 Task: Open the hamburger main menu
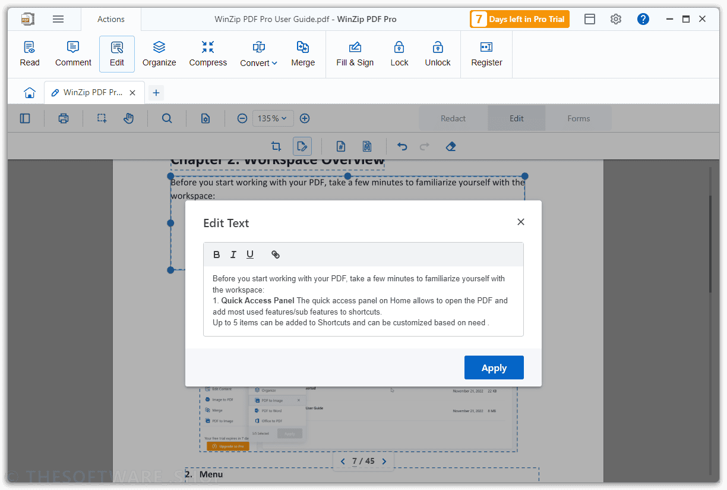(x=58, y=19)
